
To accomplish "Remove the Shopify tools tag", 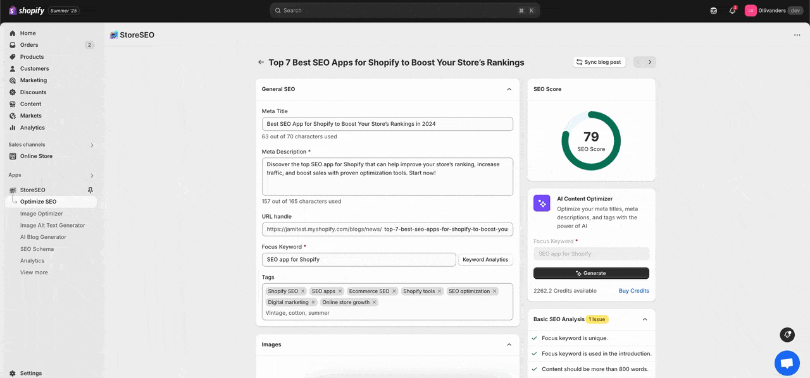I will (439, 291).
